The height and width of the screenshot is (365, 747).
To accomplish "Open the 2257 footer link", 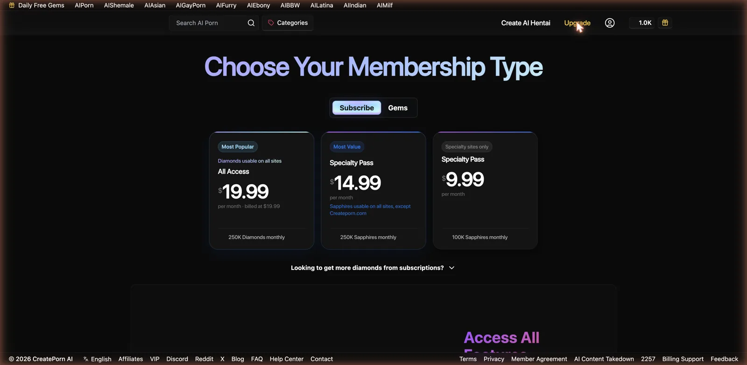I will click(648, 359).
